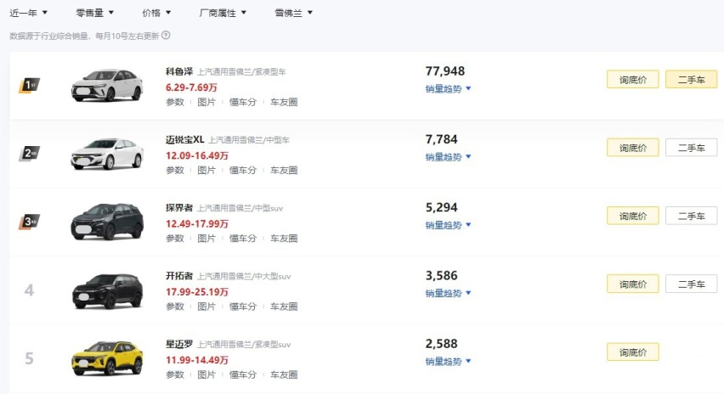Open 参数 link under 星迈罗
Image resolution: width=724 pixels, height=394 pixels.
tap(175, 374)
